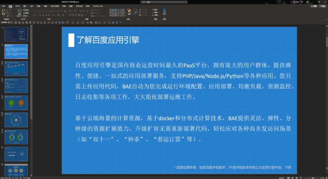The width and height of the screenshot is (328, 179).
Task: Switch to Normal view icon in status bar
Action: [289, 178]
